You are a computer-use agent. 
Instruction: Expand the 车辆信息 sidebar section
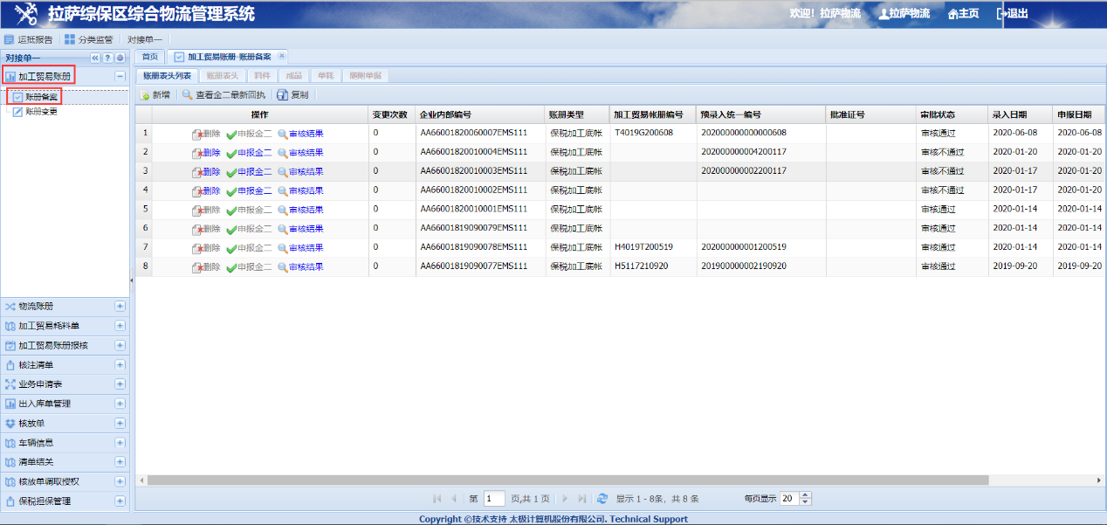click(x=120, y=443)
